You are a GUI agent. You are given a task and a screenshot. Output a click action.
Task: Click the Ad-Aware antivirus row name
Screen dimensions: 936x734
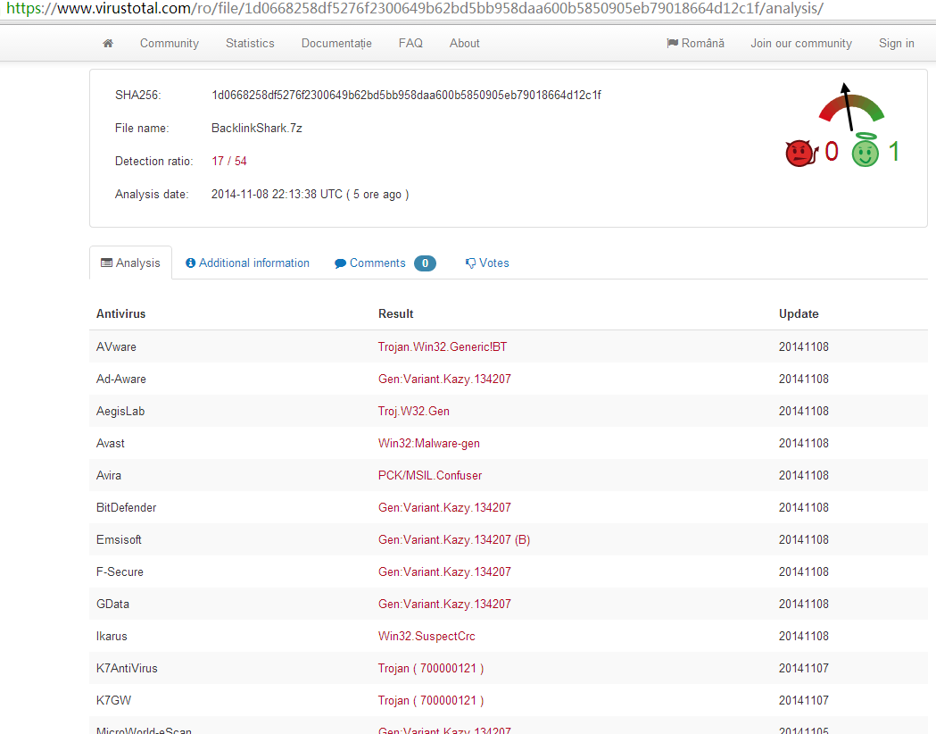(121, 380)
